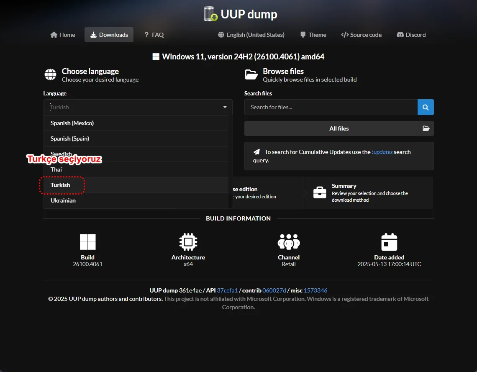Open the API commit link 37cefa1

tap(227, 290)
